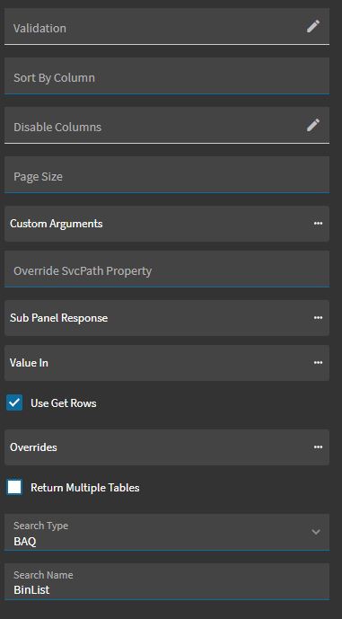Screen dimensions: 342x619
Task: Open the Custom Arguments ellipsis menu
Action: coord(318,224)
